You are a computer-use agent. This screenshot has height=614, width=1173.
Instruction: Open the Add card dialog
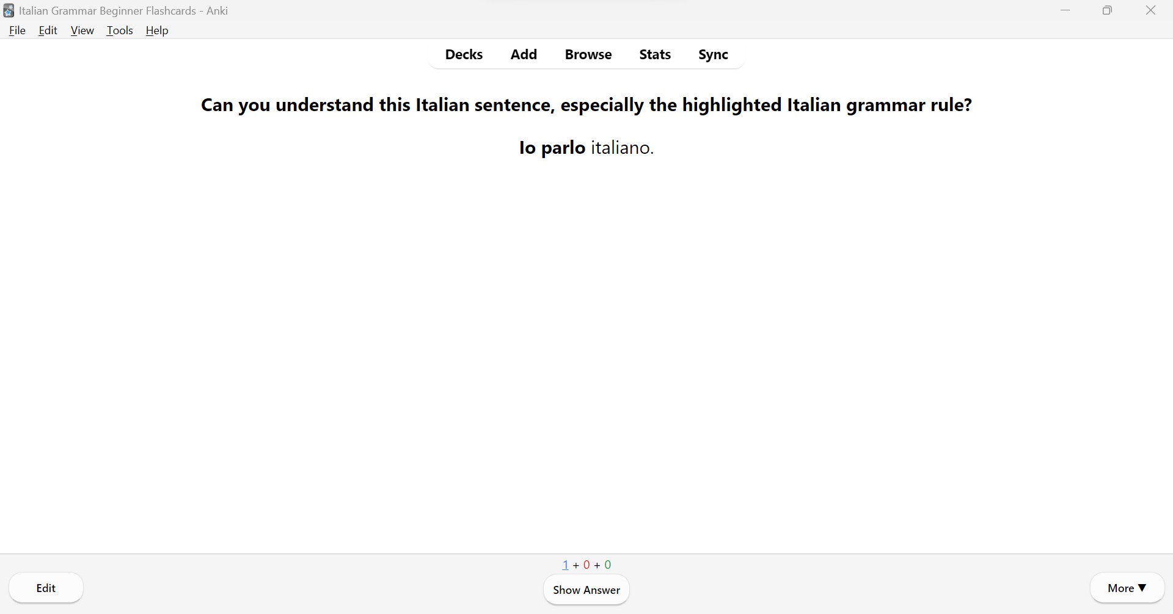pyautogui.click(x=524, y=54)
